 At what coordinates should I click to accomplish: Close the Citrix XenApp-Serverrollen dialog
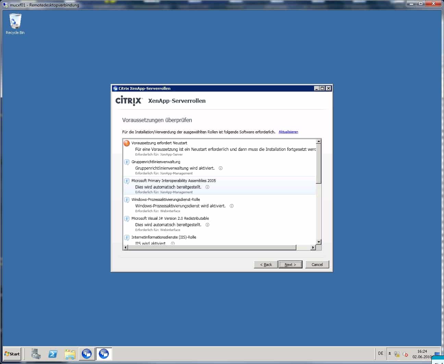329,88
